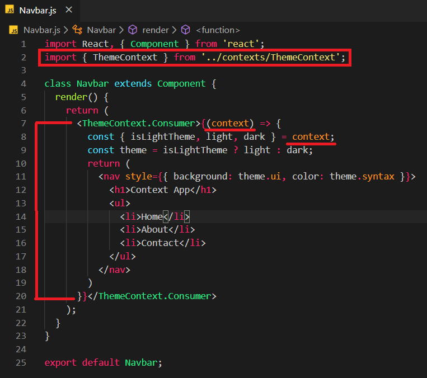Close the Navbar.js editor tab

68,10
